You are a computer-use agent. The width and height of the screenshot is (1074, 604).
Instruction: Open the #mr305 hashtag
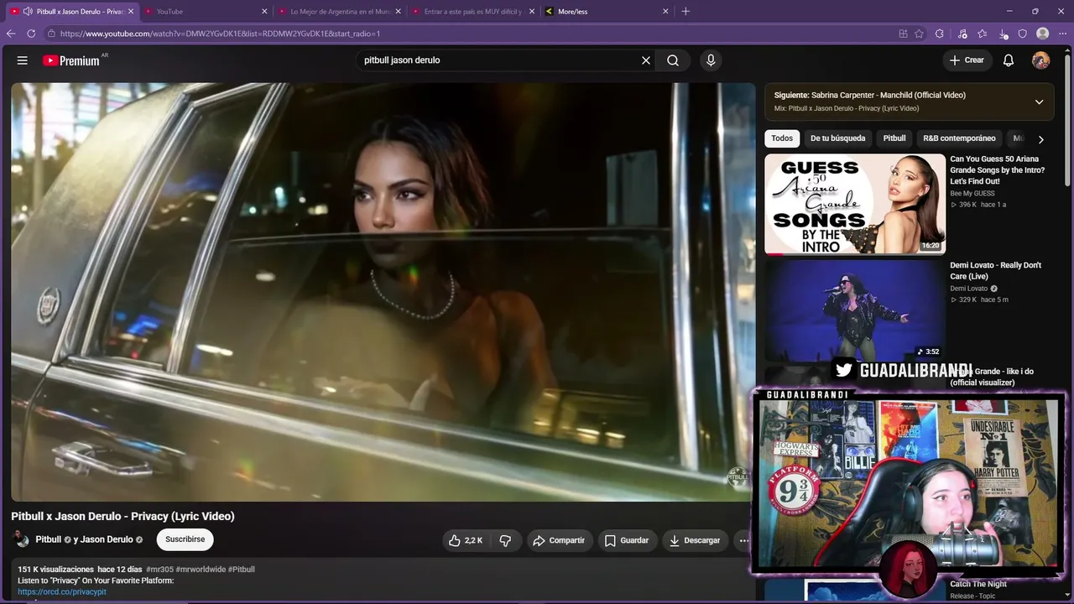(x=159, y=569)
